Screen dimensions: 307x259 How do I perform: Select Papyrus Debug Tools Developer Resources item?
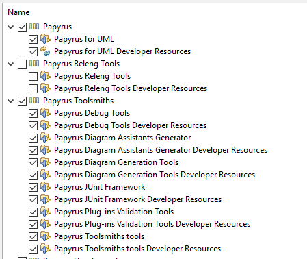[130, 125]
